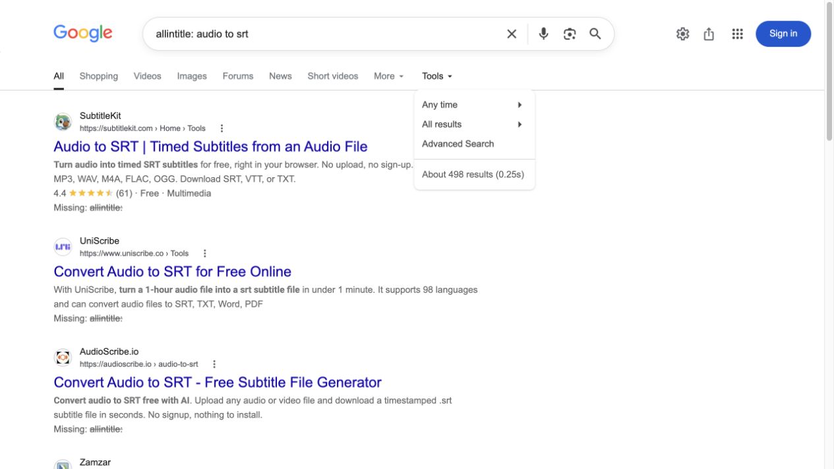
Task: Open 'Audio to SRT | Timed Subtitles' result
Action: pos(210,146)
